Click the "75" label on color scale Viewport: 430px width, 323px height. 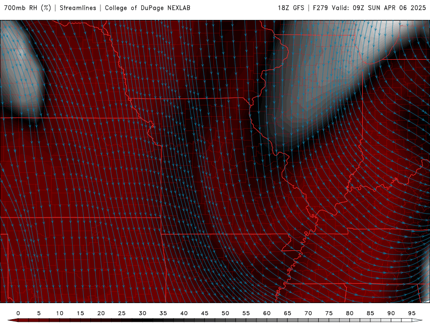click(329, 313)
